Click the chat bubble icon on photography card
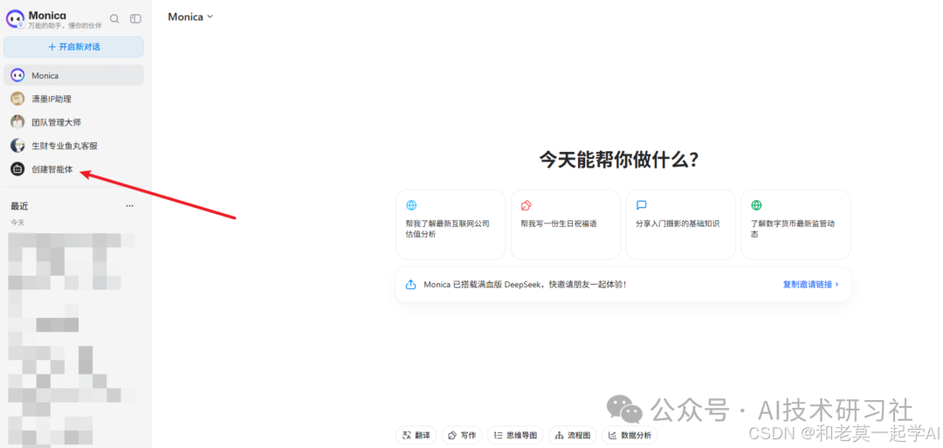 pos(641,205)
